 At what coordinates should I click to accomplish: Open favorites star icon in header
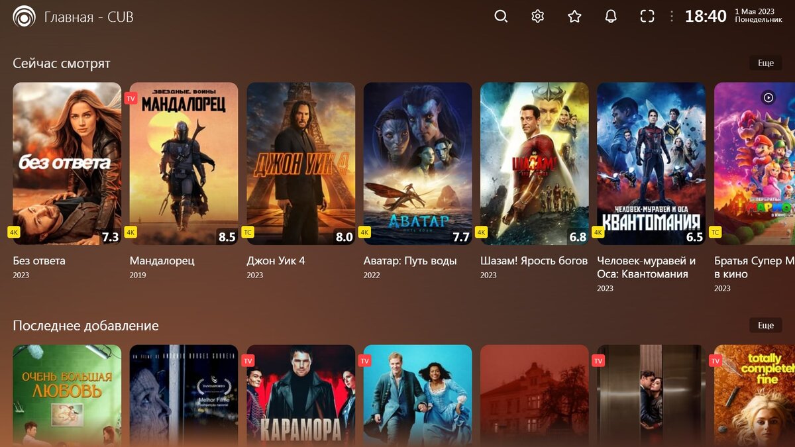(574, 17)
